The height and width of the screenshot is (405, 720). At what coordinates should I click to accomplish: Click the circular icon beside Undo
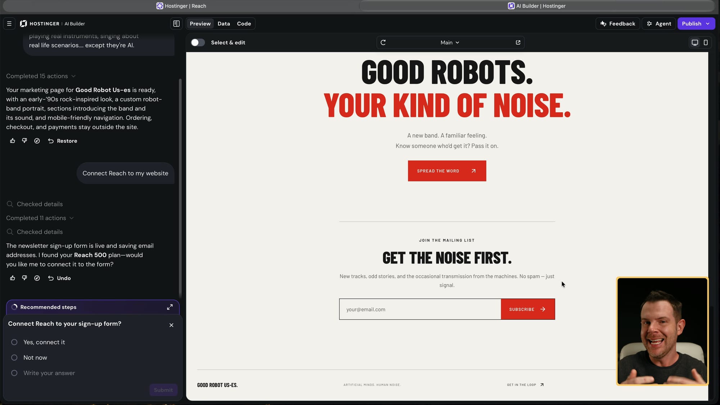(37, 278)
